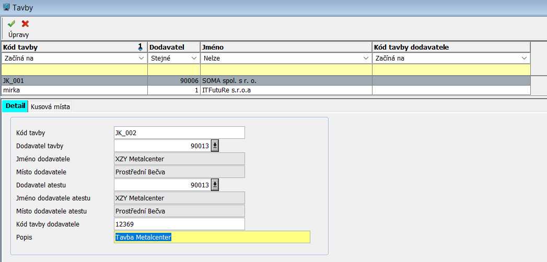Click the sort arrow in Kód tavby header

140,47
